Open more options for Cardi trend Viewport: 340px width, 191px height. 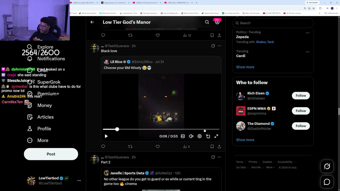[308, 52]
